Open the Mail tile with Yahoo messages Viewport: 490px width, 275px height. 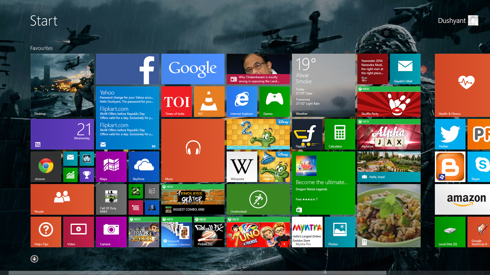pos(127,118)
